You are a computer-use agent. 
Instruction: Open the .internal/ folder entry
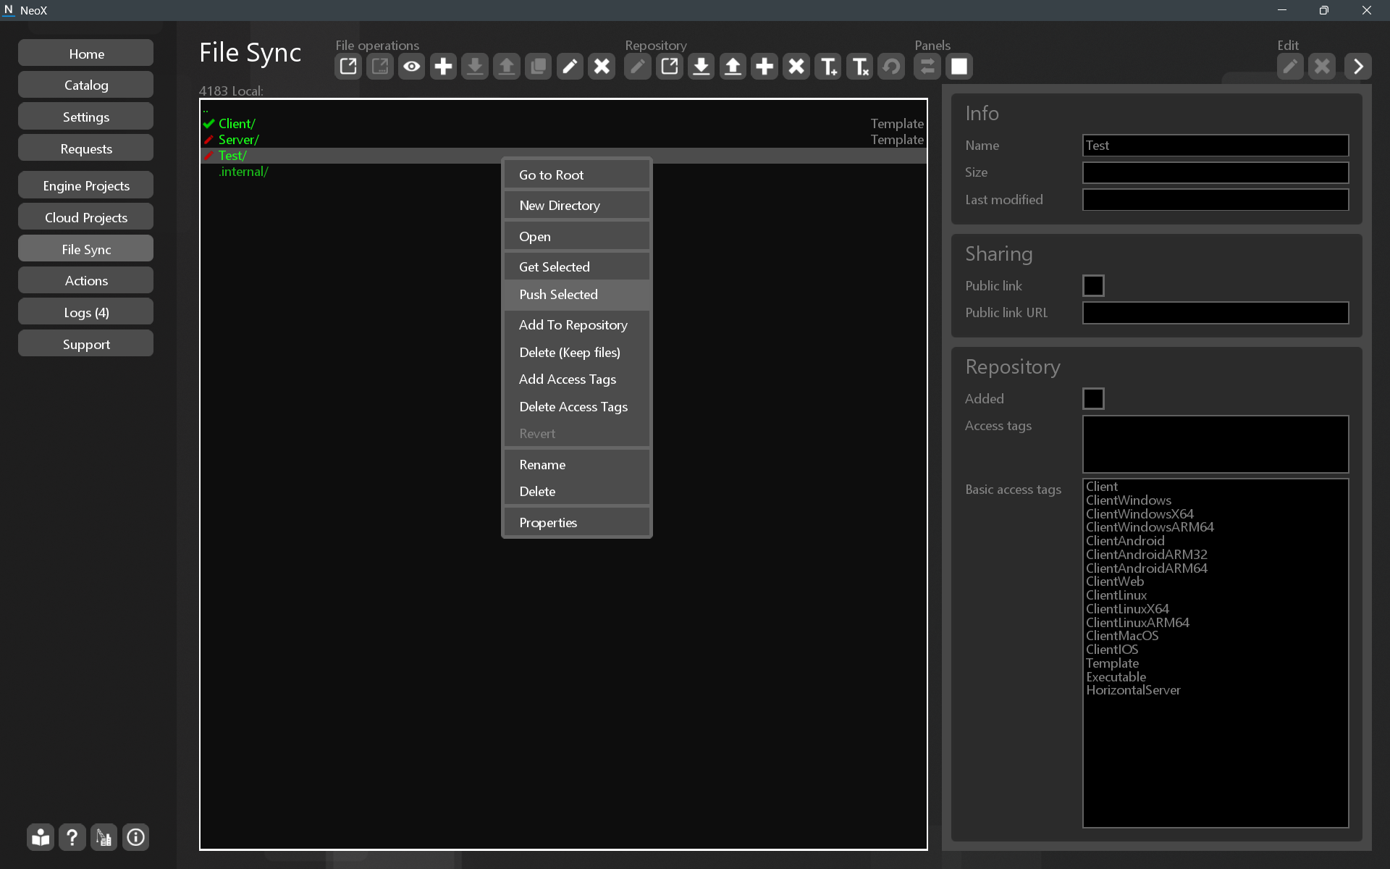pyautogui.click(x=244, y=172)
